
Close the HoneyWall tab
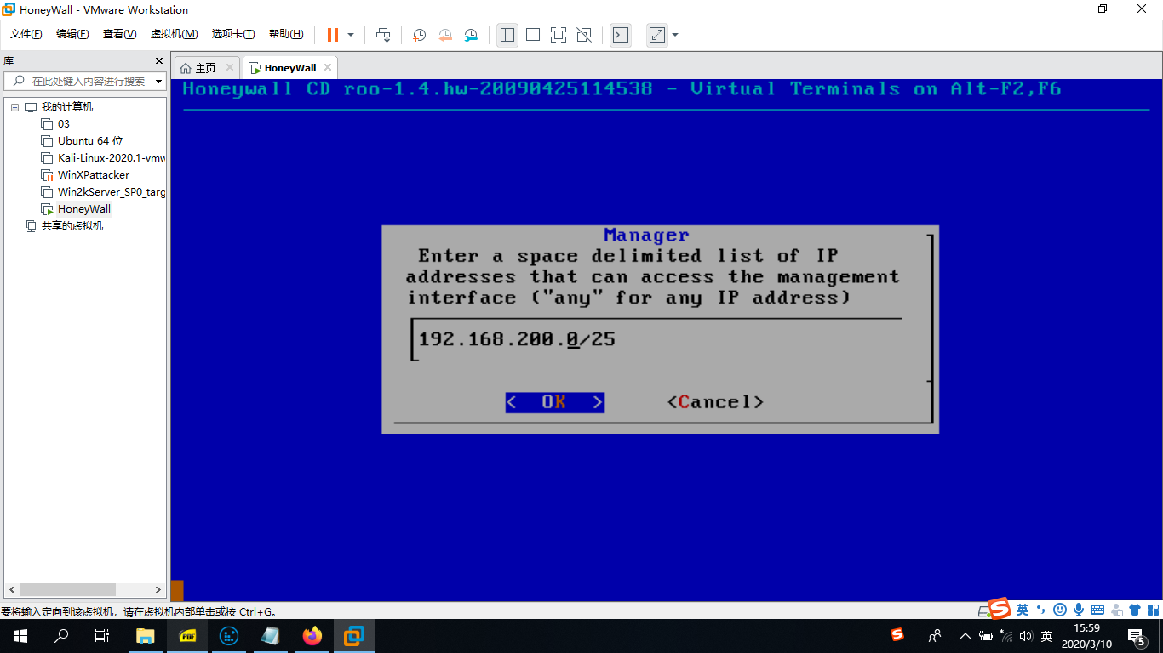tap(328, 67)
